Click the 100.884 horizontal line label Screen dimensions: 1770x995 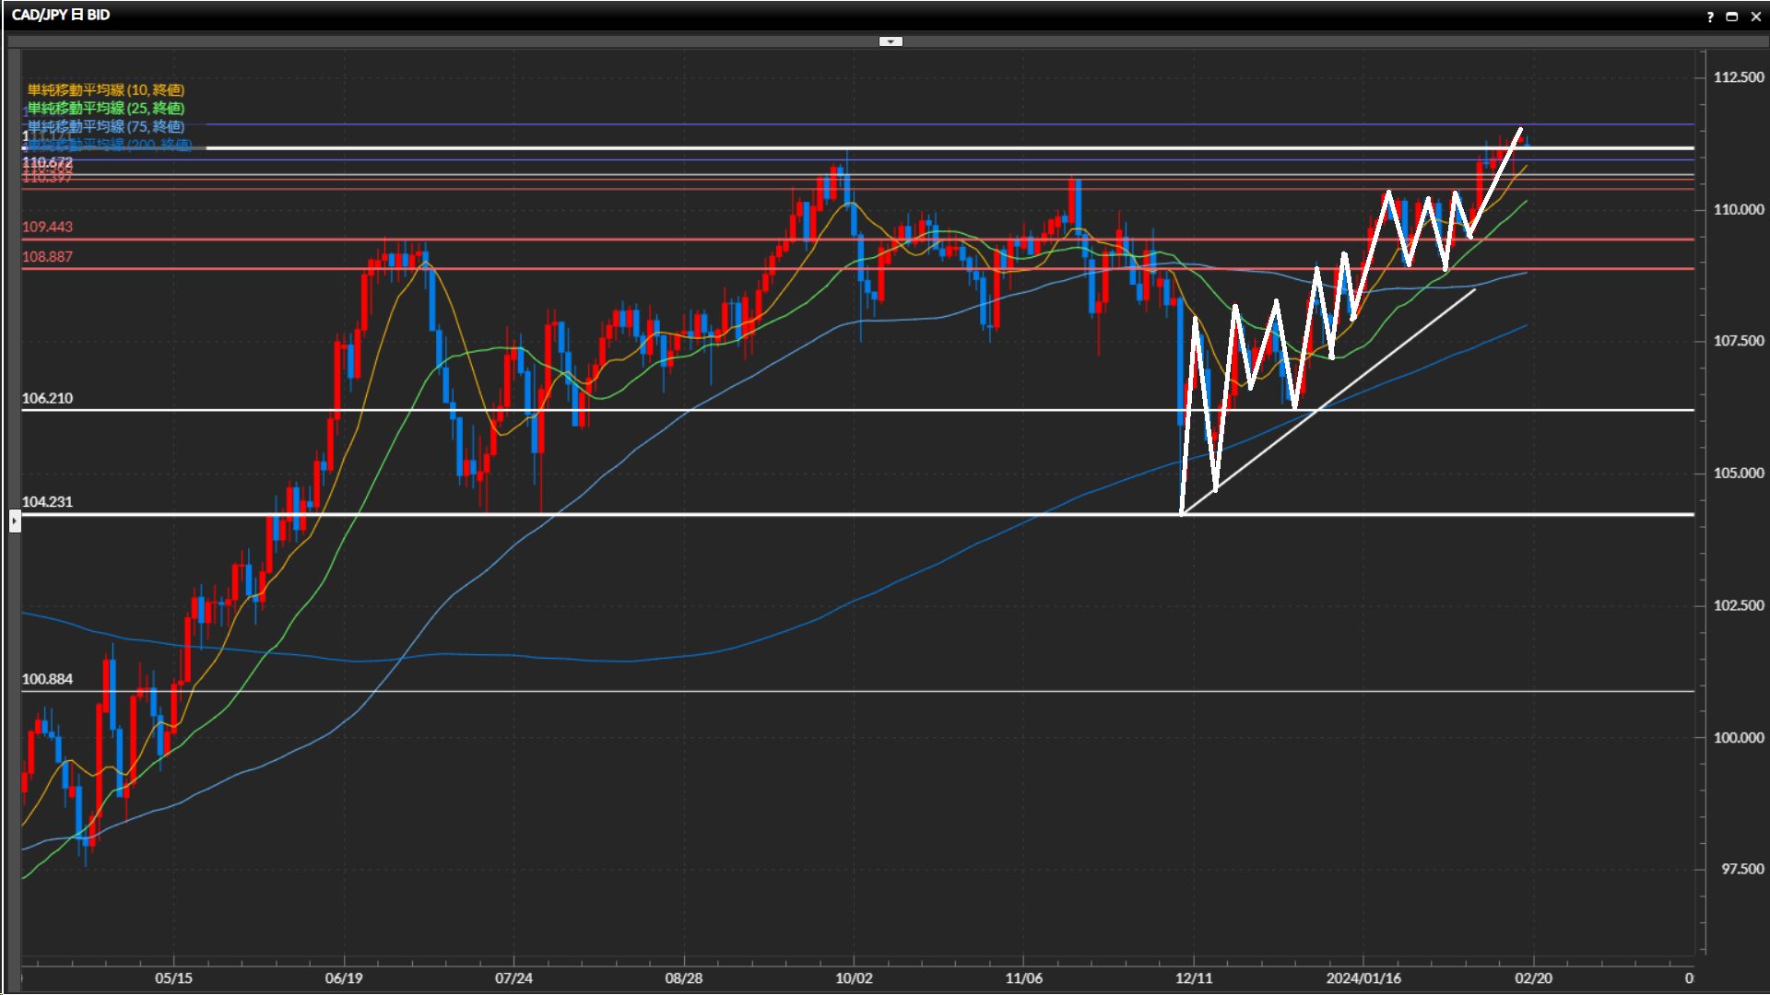47,679
